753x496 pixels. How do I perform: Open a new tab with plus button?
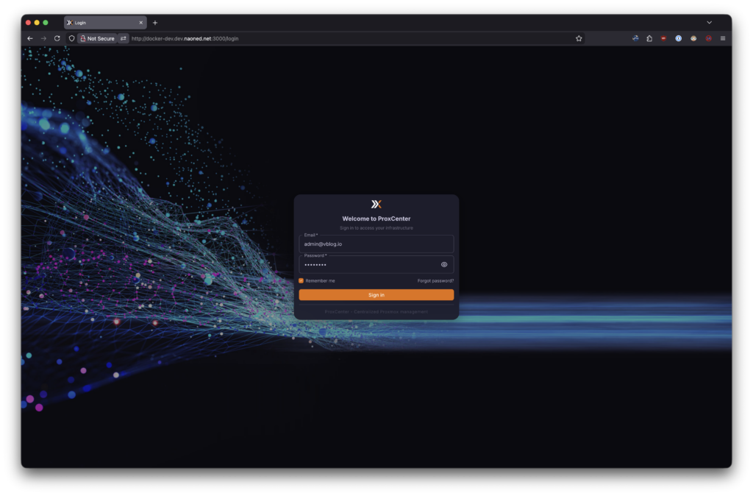(x=155, y=23)
